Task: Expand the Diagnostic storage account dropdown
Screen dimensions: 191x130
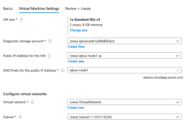Action: (x=124, y=41)
